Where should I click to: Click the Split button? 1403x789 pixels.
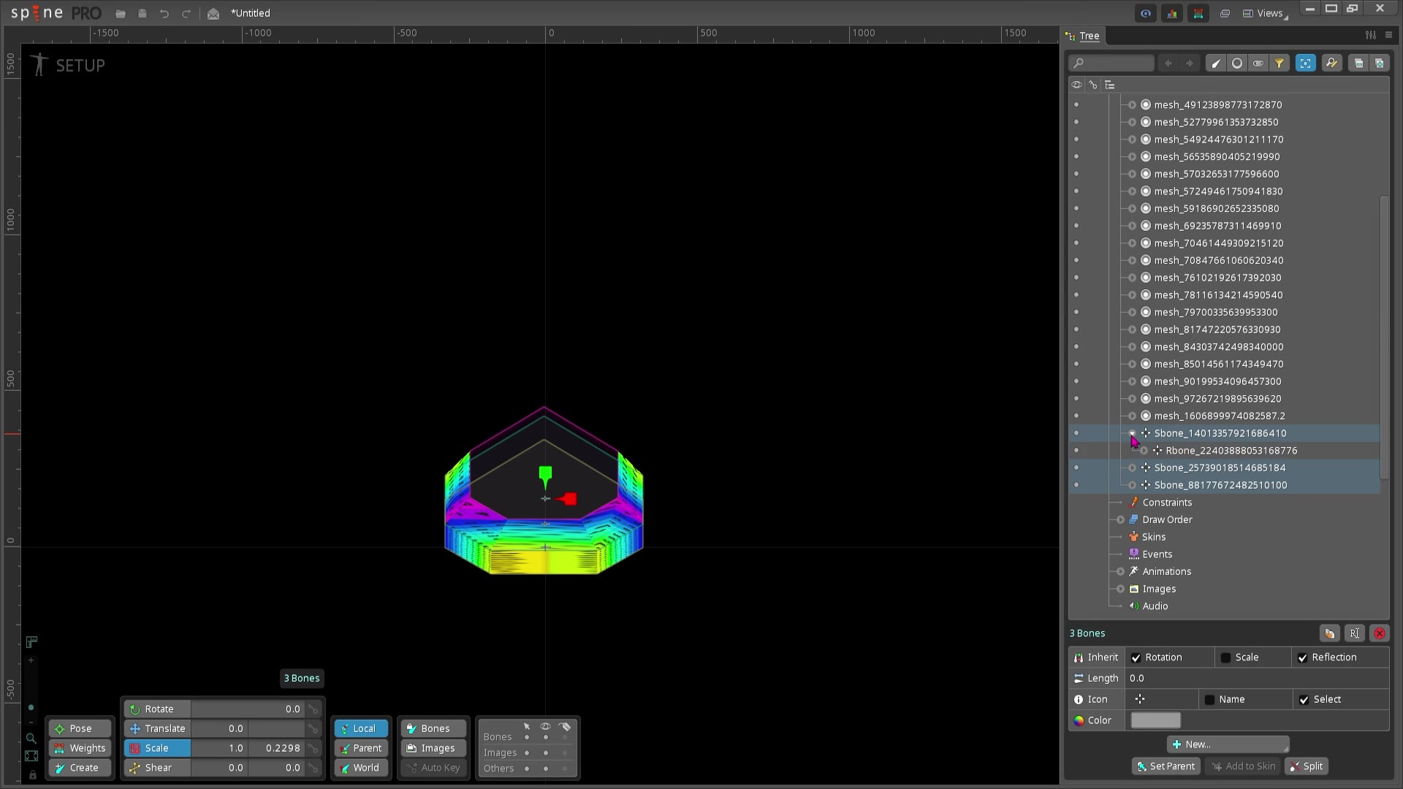(x=1306, y=766)
